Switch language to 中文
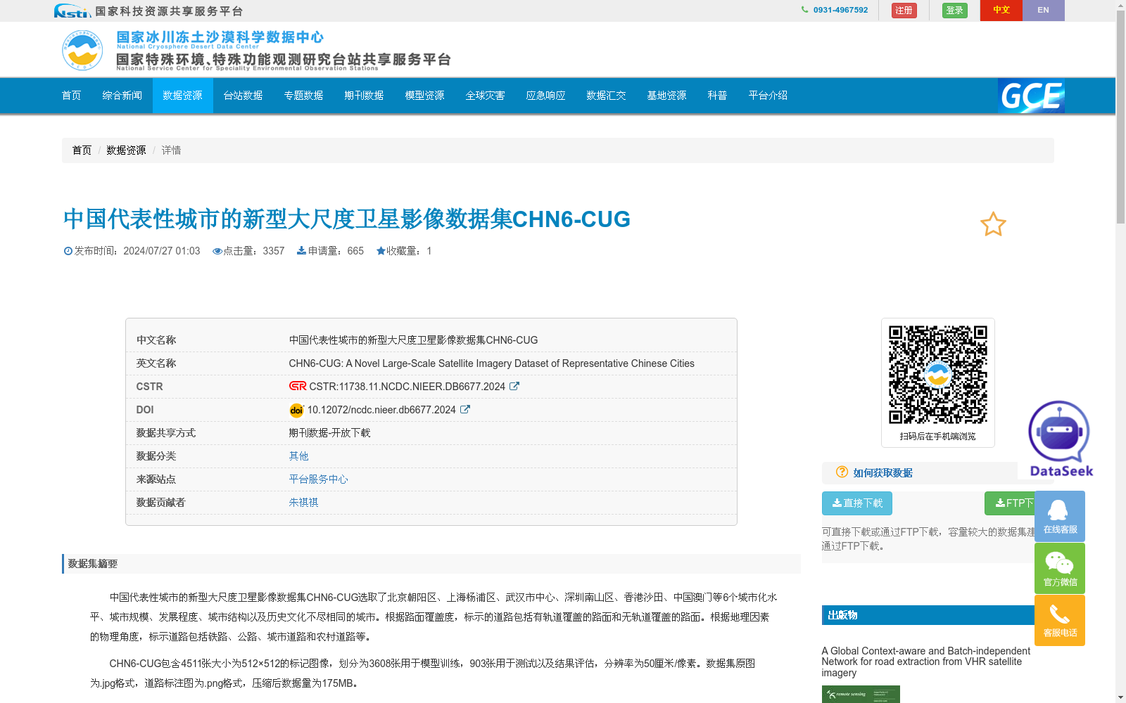This screenshot has width=1126, height=703. coord(1001,11)
